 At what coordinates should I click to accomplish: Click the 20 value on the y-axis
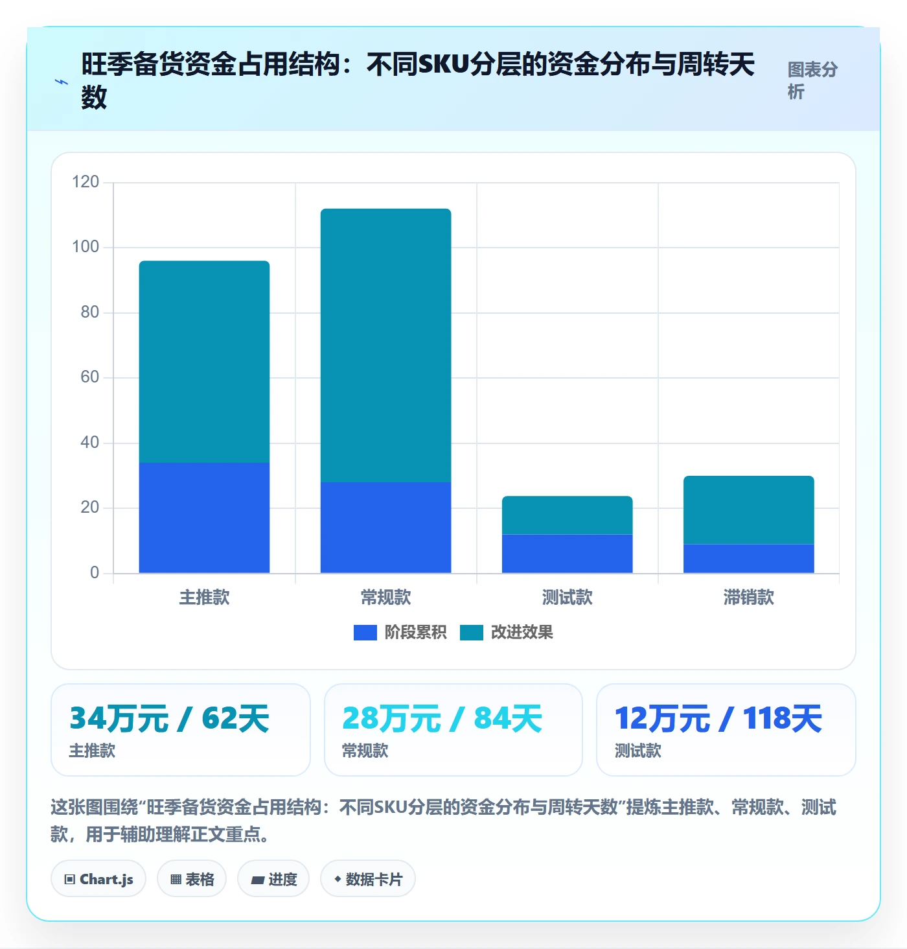(x=90, y=507)
